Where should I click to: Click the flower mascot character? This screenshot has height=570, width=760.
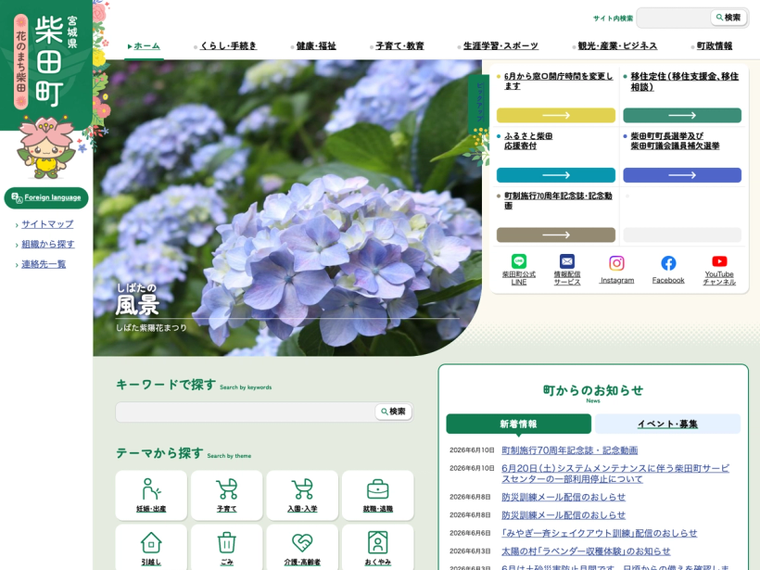tap(46, 148)
